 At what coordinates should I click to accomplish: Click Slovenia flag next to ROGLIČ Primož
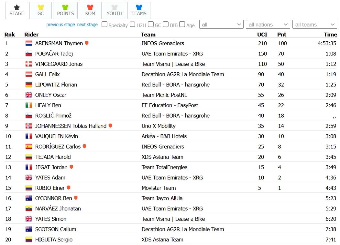coord(28,116)
